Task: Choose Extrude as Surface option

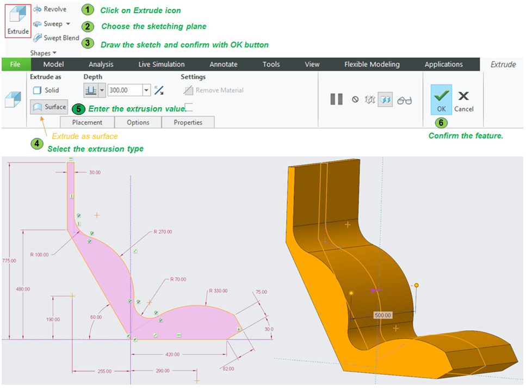Action: pyautogui.click(x=49, y=107)
